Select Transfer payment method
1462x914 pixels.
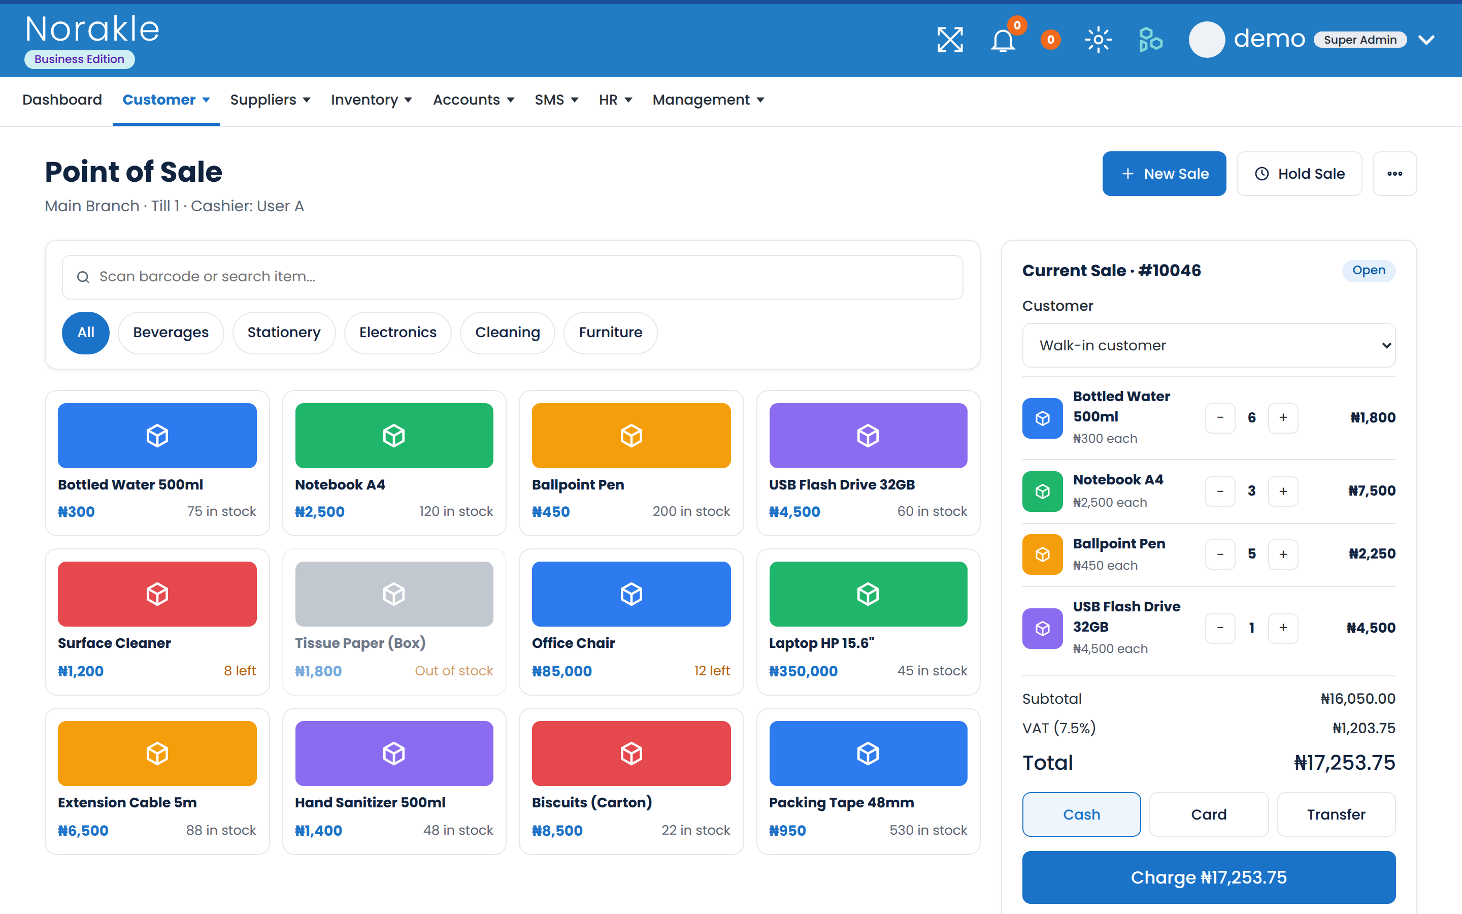point(1336,814)
